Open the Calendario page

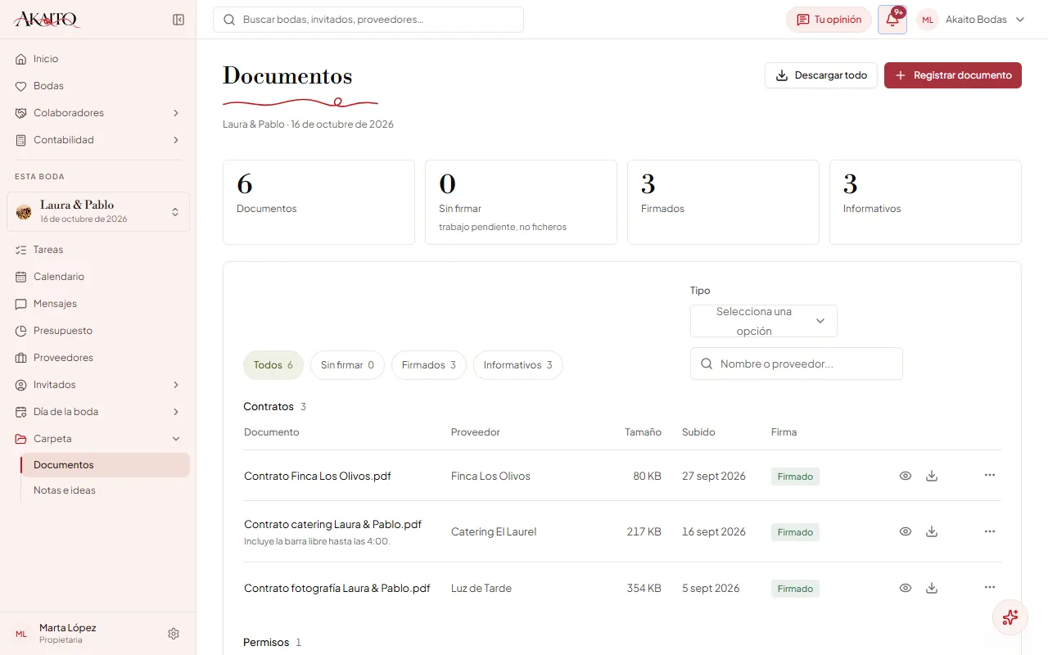[x=98, y=277]
